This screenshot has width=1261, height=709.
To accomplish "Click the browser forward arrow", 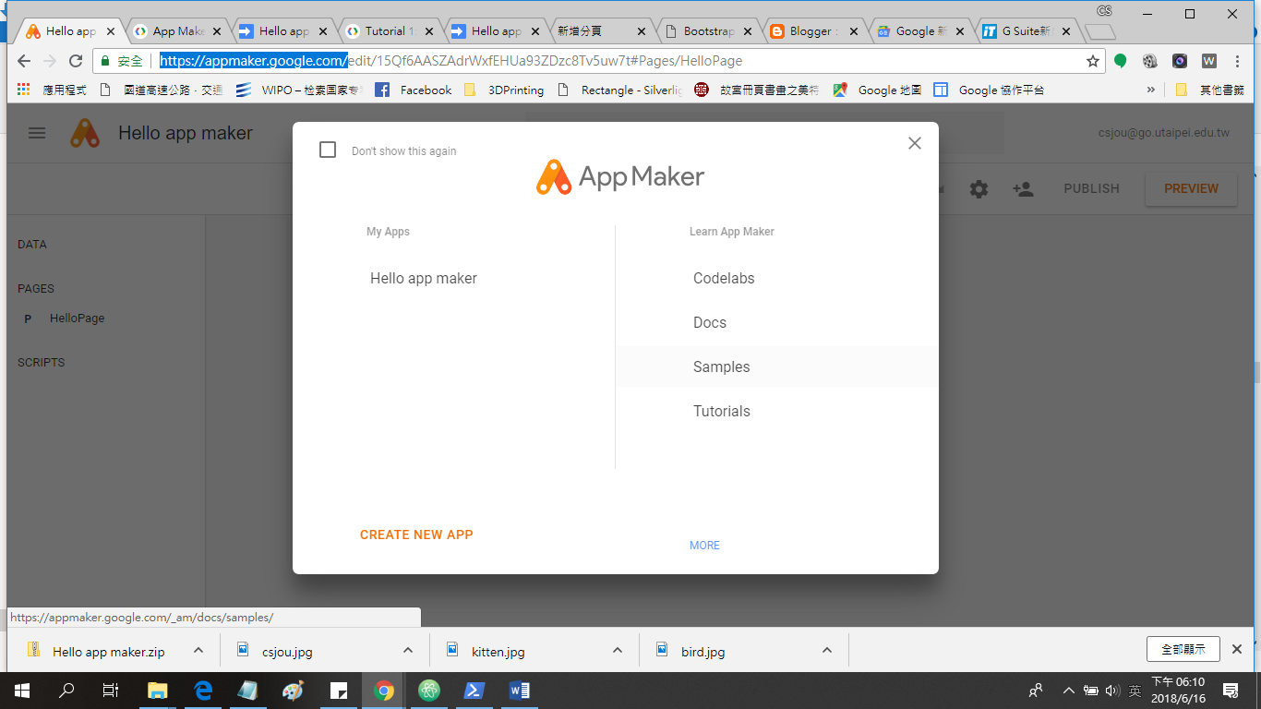I will [50, 61].
